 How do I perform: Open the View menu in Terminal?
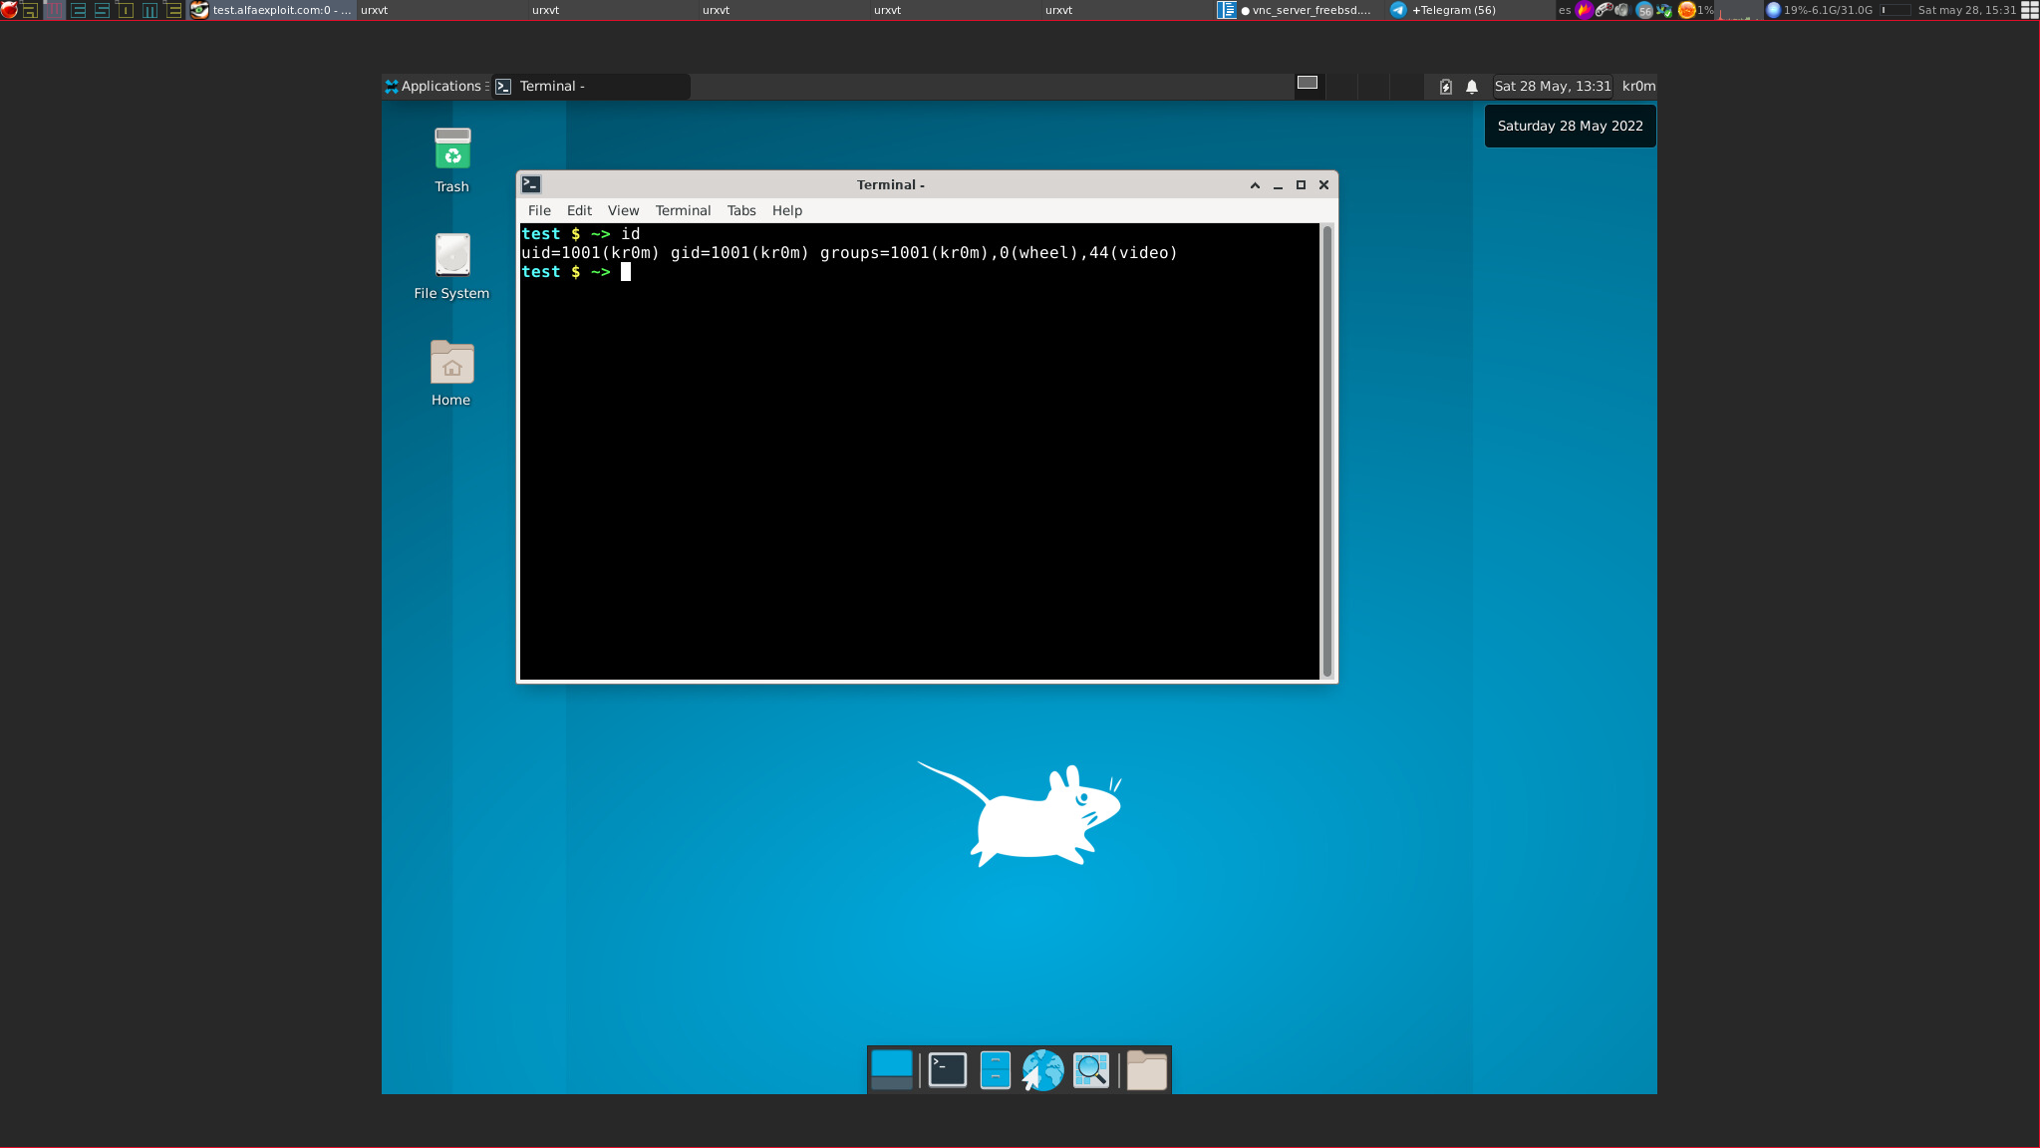(623, 210)
